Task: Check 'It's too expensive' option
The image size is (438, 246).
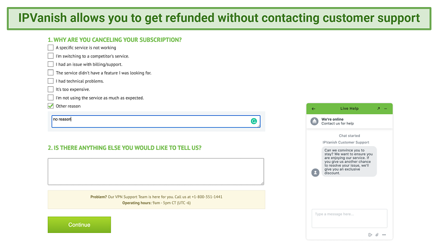Action: pos(51,90)
